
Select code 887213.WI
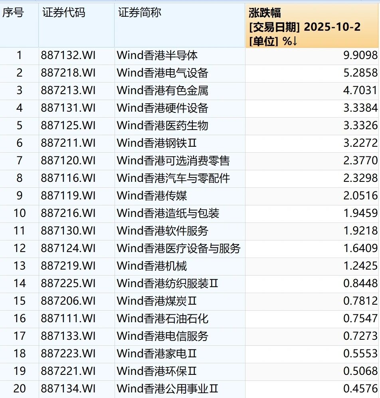tap(68, 91)
